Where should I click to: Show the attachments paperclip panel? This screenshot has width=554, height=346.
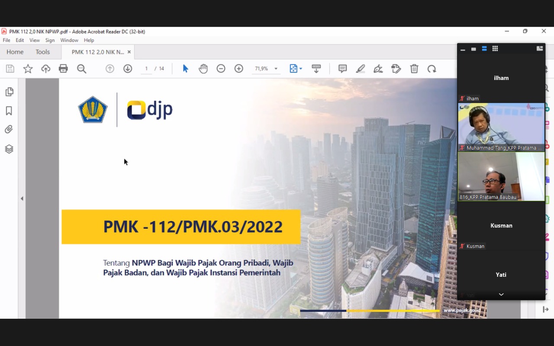tap(9, 129)
